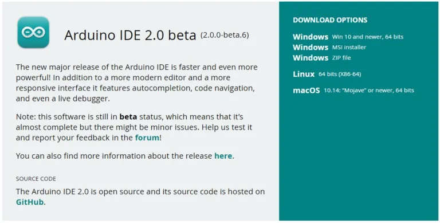Select the version text (2.0.0-beta.6)
440x223 pixels.
(x=225, y=36)
